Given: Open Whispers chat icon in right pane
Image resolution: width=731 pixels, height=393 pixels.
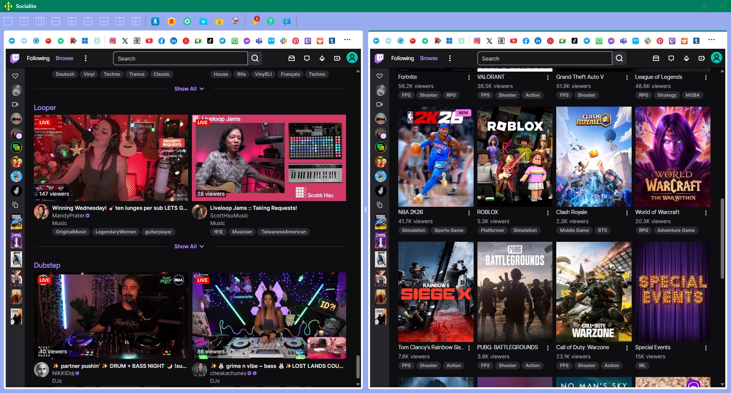Looking at the screenshot, I should (x=671, y=58).
